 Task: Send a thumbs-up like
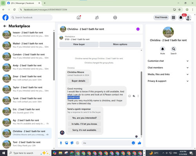(140, 143)
